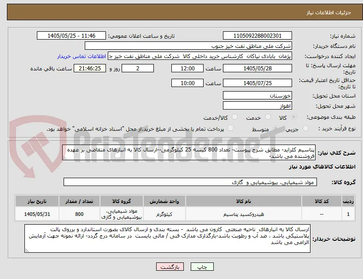Select the کالا/خدمت radio button
This screenshot has height=279, width=363.
coord(235,117)
